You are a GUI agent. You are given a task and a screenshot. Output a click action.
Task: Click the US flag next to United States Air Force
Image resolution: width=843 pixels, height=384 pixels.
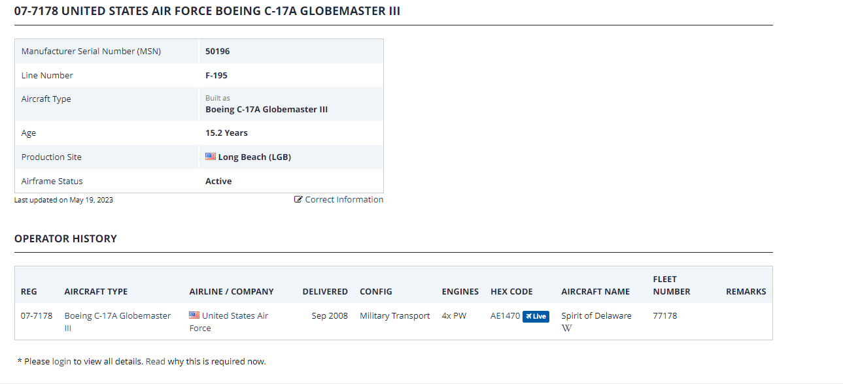(x=194, y=315)
